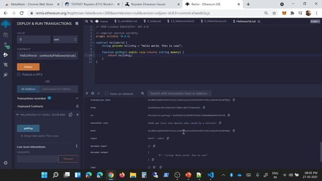Click the At Address button
The height and width of the screenshot is (181, 322).
pos(28,89)
